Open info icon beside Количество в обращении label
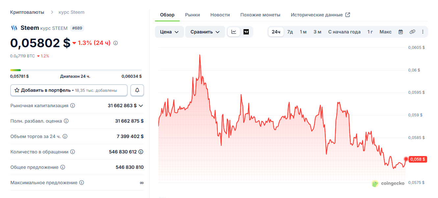The height and width of the screenshot is (198, 438). tap(73, 152)
